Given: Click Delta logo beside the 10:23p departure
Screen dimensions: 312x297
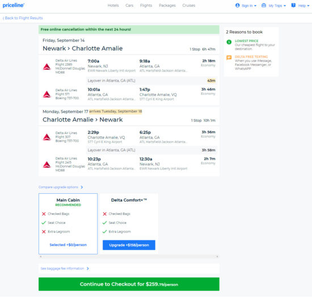Looking at the screenshot, I should pos(47,164).
